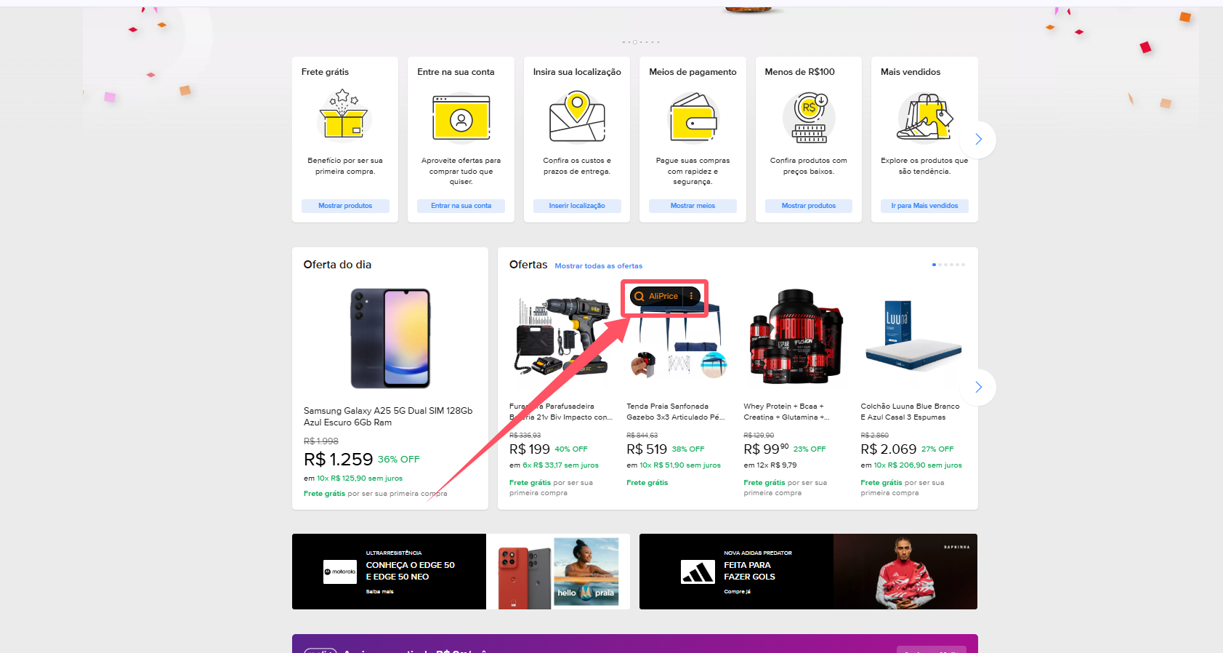Screen dimensions: 1223x653
Task: Open the Motorola Edge 50 banner
Action: coord(461,572)
